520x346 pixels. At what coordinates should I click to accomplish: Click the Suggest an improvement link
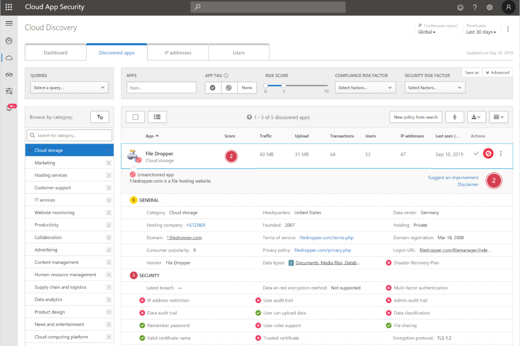click(453, 177)
